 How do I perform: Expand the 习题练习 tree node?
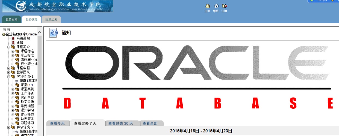(x=13, y=123)
